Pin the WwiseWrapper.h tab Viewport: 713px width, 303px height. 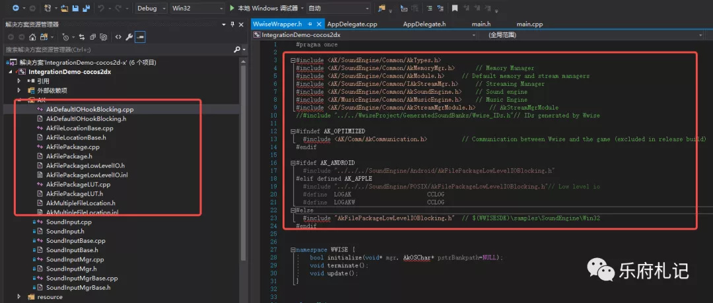tap(310, 24)
